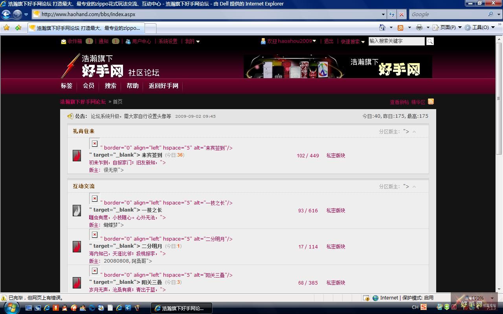This screenshot has width=503, height=314.
Task: Click the 好手网 zippo banner image
Action: pos(338,66)
